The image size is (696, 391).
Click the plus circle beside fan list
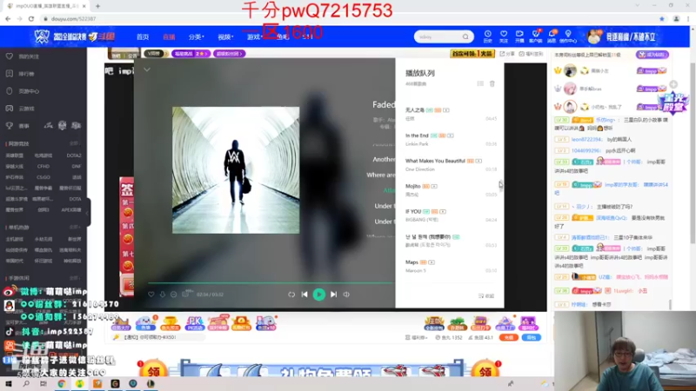[x=673, y=84]
